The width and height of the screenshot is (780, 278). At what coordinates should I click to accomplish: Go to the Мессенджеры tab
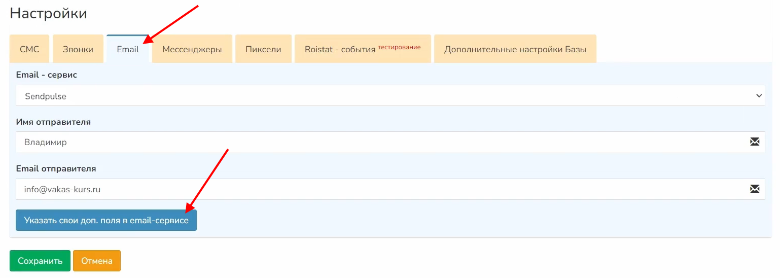point(192,49)
